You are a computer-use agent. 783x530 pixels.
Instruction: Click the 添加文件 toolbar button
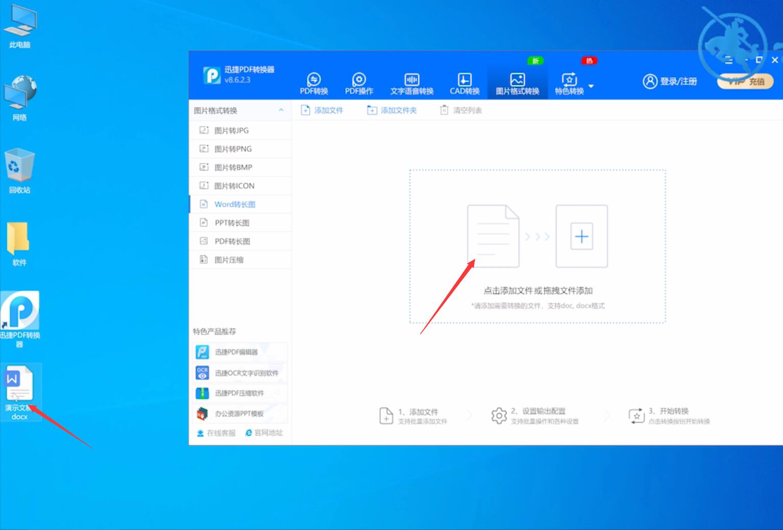[x=322, y=110]
